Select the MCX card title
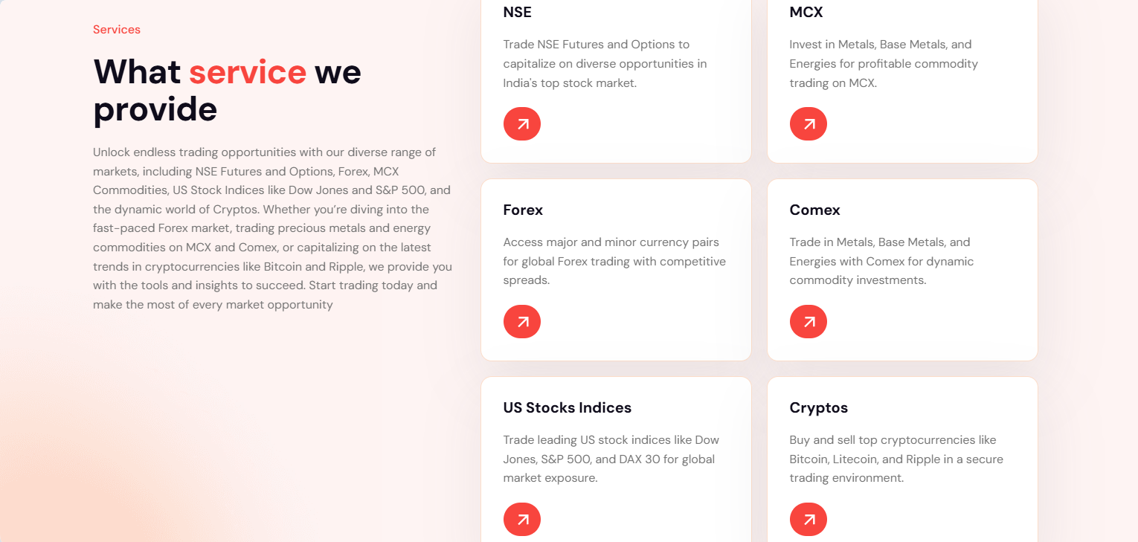Image resolution: width=1138 pixels, height=542 pixels. [806, 12]
